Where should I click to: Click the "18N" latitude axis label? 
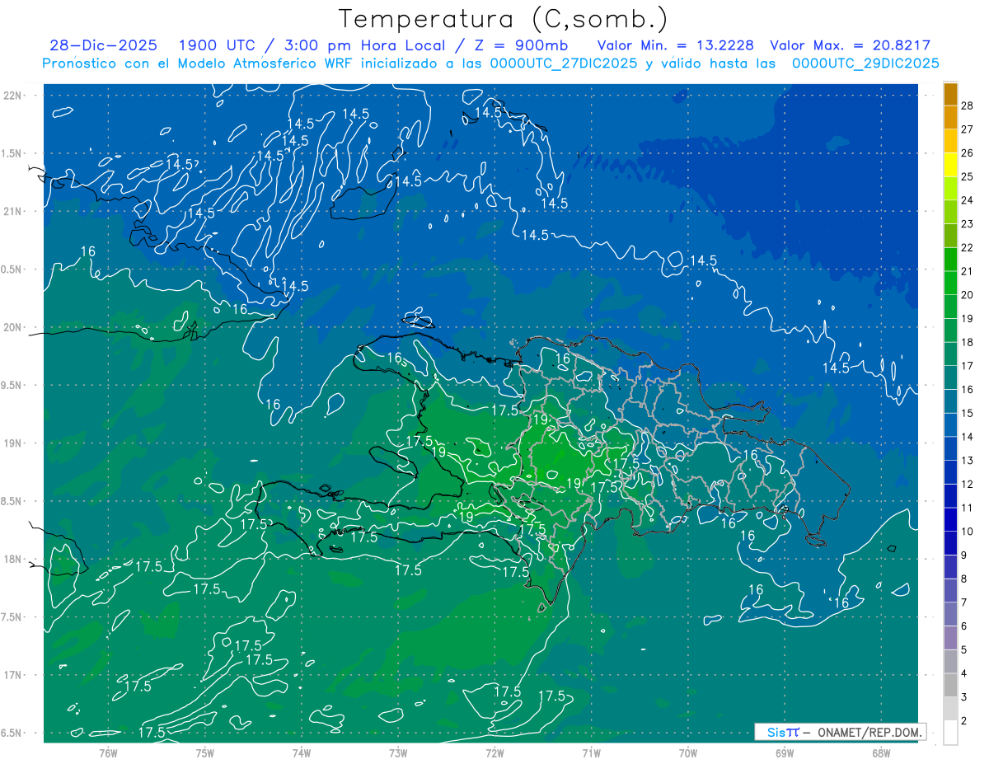[x=13, y=560]
